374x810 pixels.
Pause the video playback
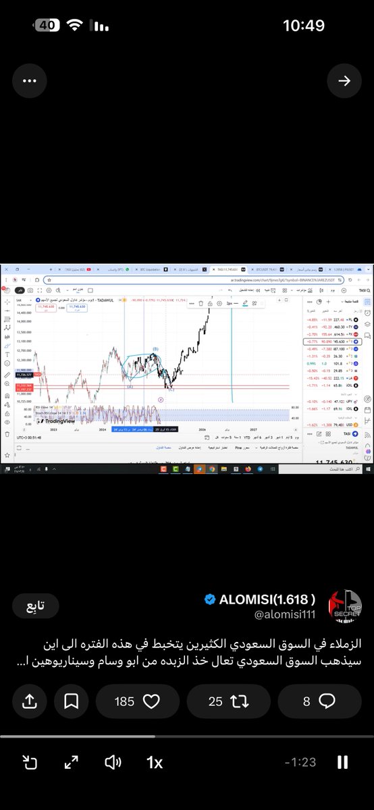pos(343,763)
